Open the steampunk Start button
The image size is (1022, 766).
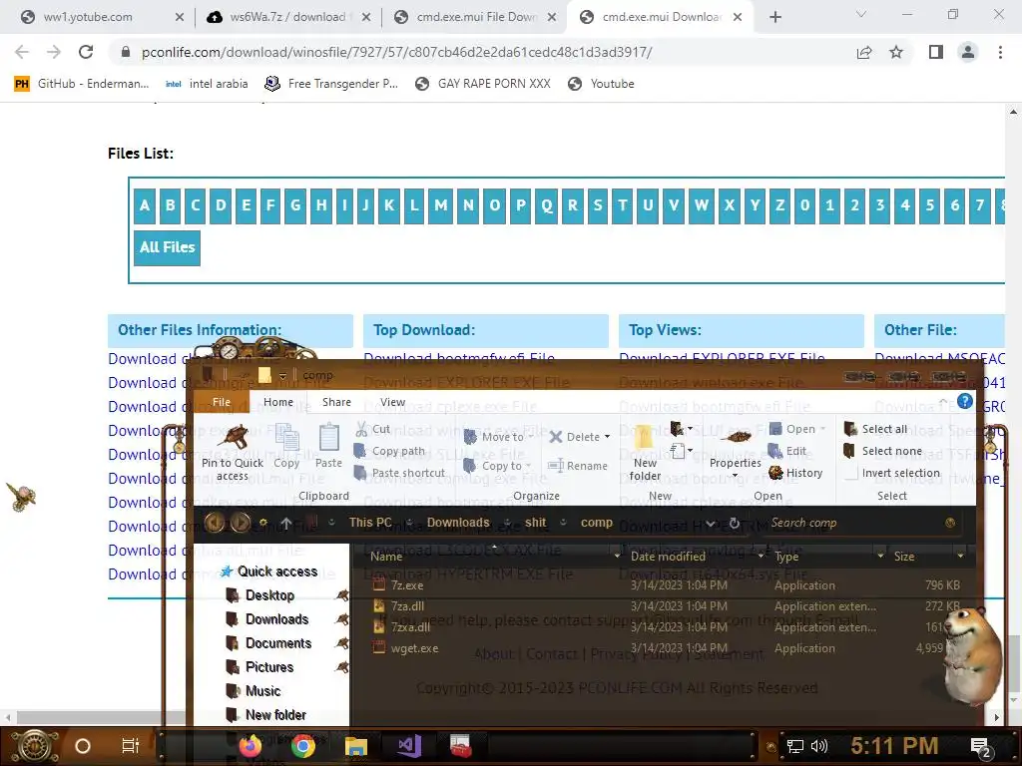click(x=35, y=746)
